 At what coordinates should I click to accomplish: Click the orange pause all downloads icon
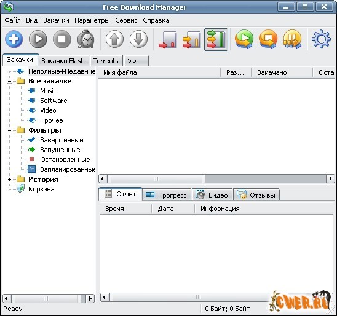tap(293, 39)
